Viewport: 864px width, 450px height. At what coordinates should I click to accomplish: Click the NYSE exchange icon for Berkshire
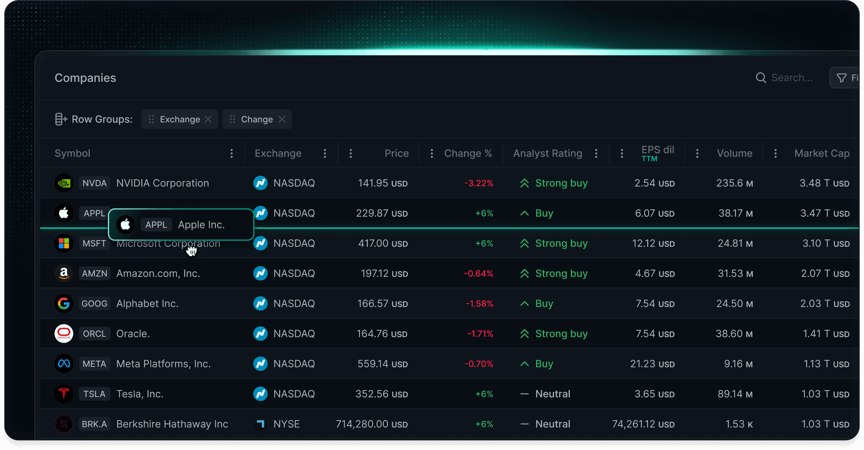click(260, 424)
